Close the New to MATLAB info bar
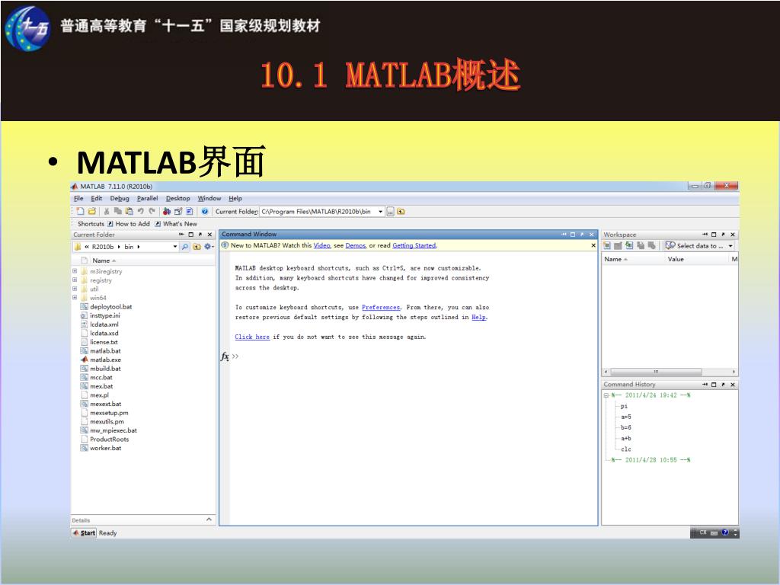 point(593,246)
